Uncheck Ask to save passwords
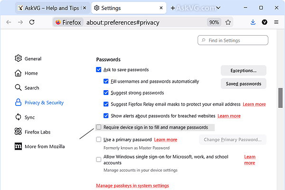The image size is (285, 190). tap(98, 70)
